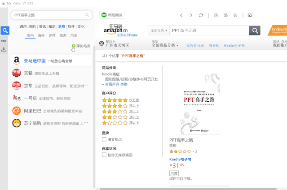Click the 图形图像/动画/多媒体与网页开发 category
The width and height of the screenshot is (287, 190).
(132, 79)
